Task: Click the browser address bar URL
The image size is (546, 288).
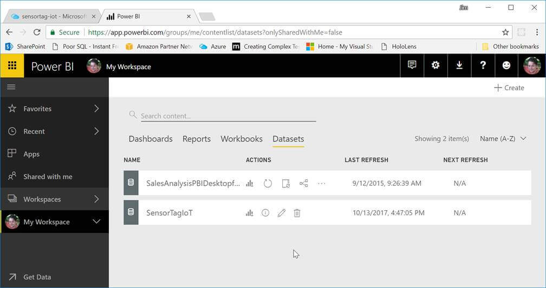Action: coord(215,32)
